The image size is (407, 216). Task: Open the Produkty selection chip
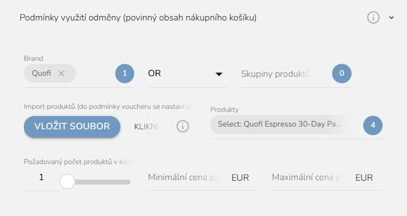point(279,124)
